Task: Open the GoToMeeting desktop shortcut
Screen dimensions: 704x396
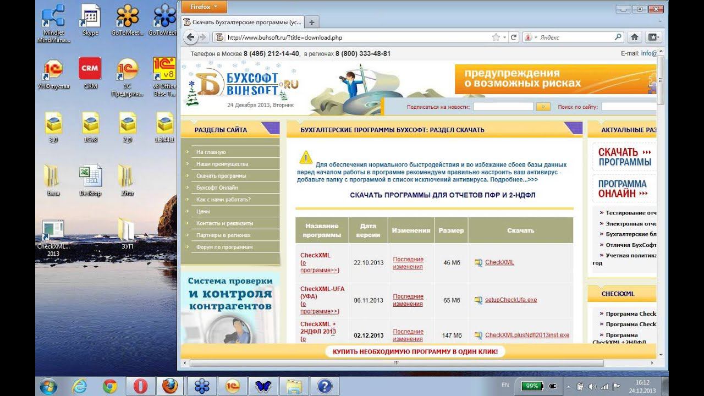Action: pyautogui.click(x=128, y=20)
